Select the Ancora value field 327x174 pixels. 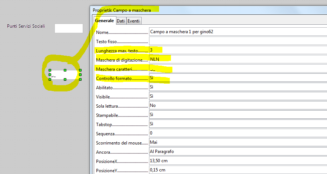237,152
